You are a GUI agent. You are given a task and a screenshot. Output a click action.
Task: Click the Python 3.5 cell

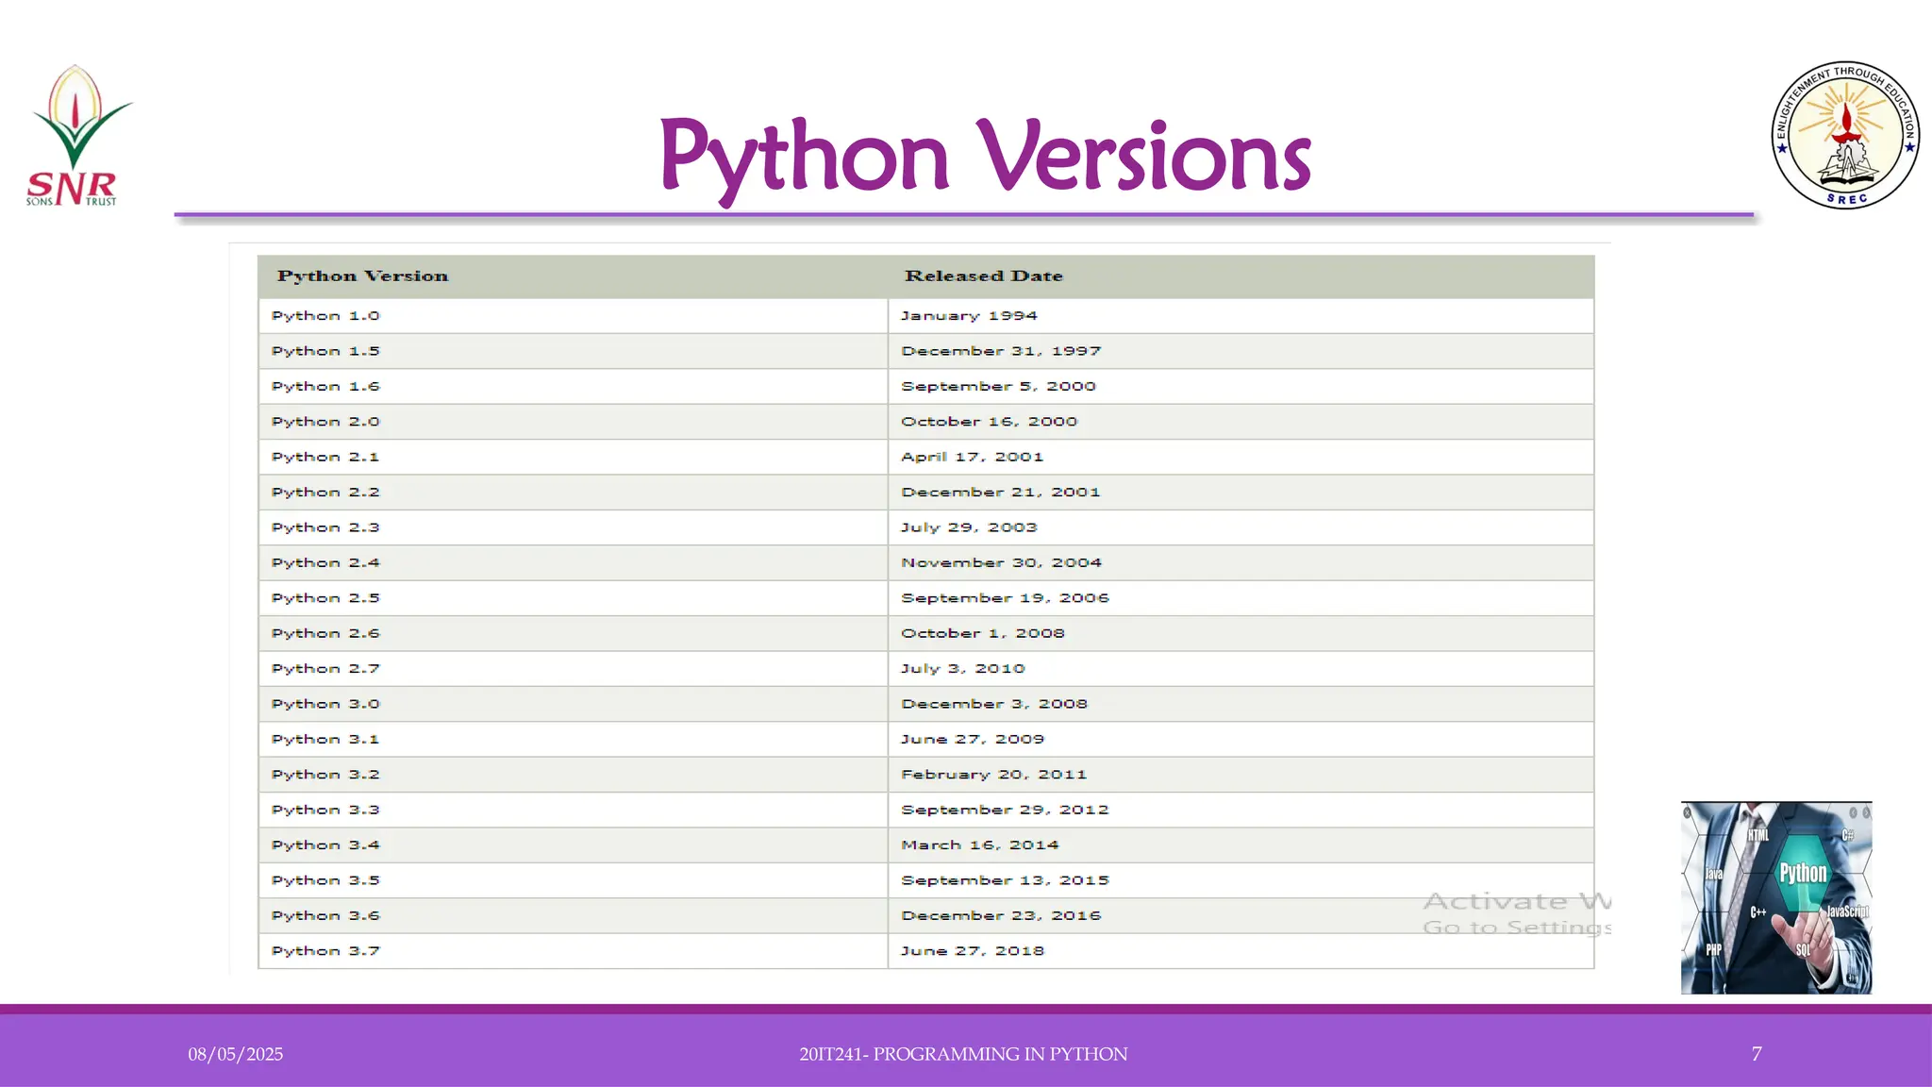pyautogui.click(x=573, y=880)
